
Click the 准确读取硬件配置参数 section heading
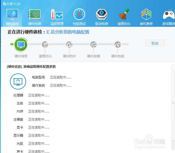[40, 67]
